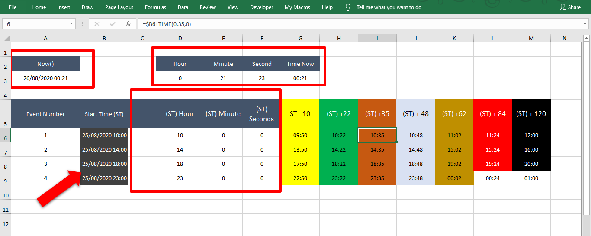Select the red cell 15:24
The image size is (591, 236).
[x=493, y=149]
